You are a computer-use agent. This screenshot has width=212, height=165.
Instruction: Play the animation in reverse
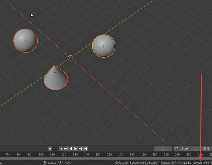[71, 149]
